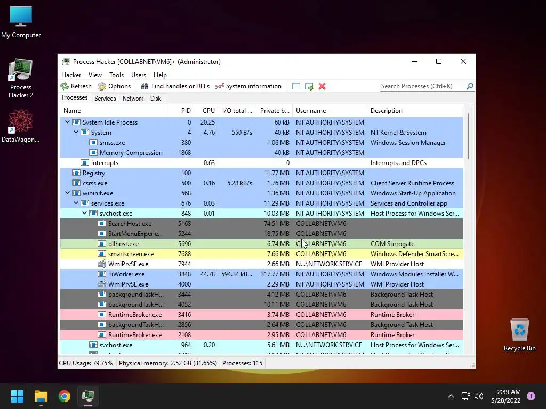
Task: Open the DataWagon desktop shortcut
Action: click(x=21, y=126)
